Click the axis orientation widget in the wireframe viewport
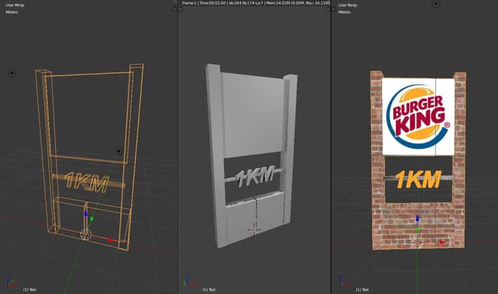The width and height of the screenshot is (498, 294). [x=10, y=282]
